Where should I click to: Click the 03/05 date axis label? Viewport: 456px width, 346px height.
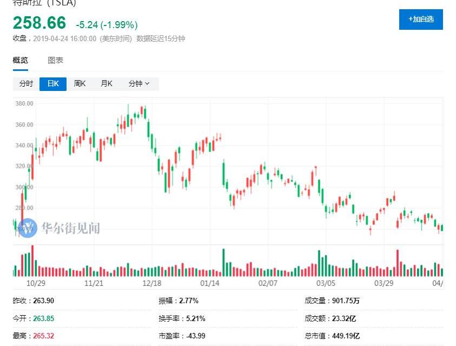click(326, 283)
